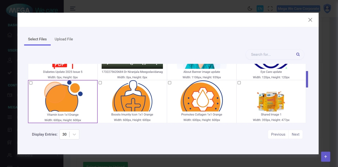
Task: Click the Previous page button
Action: click(x=278, y=134)
